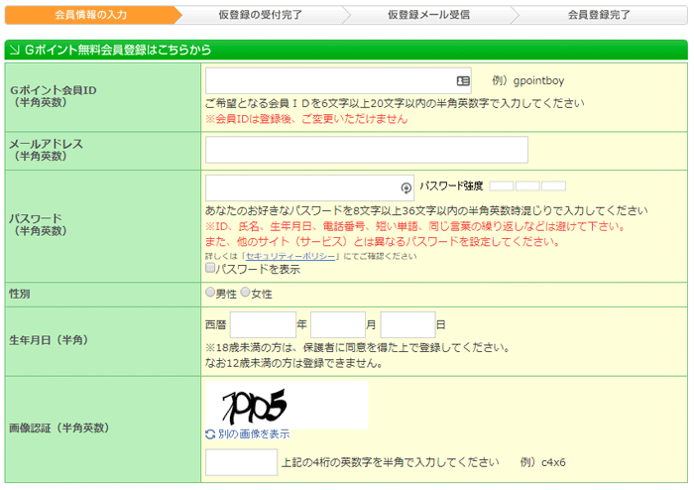Click the middle password strength indicator box

[x=527, y=185]
